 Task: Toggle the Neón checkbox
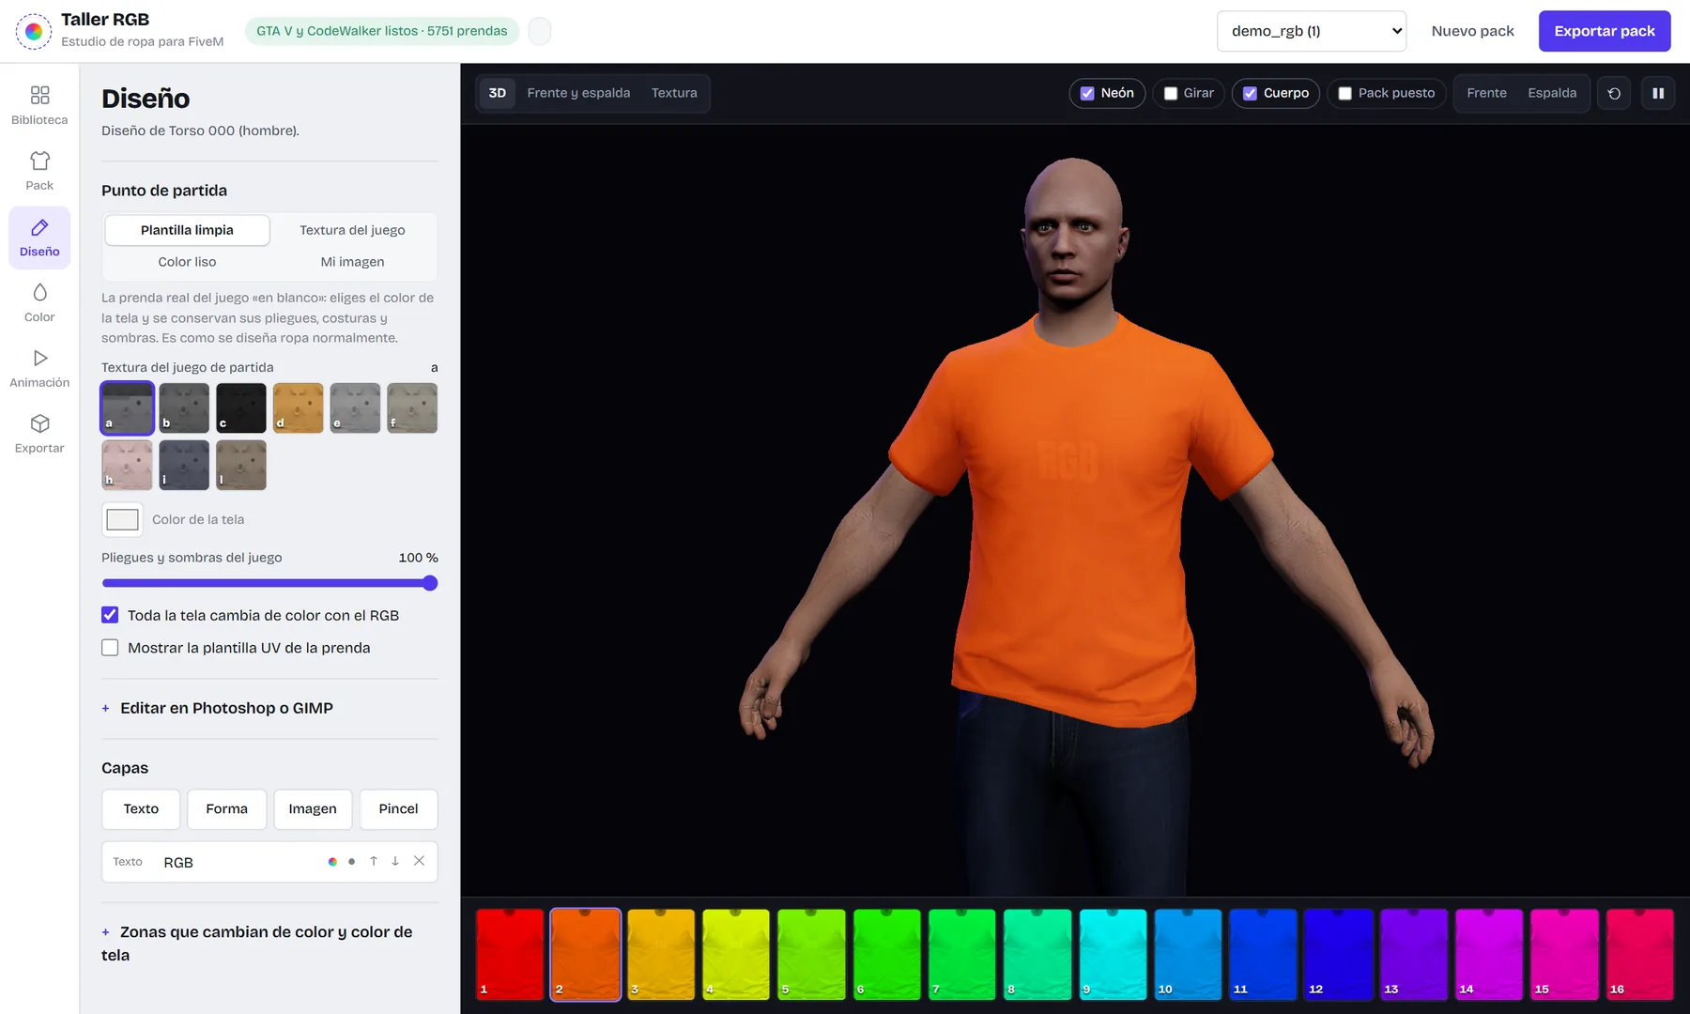click(1087, 93)
